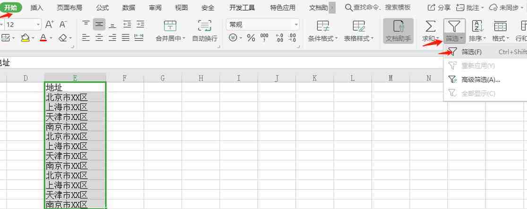Select column header H
The image size is (527, 209).
(x=201, y=78)
